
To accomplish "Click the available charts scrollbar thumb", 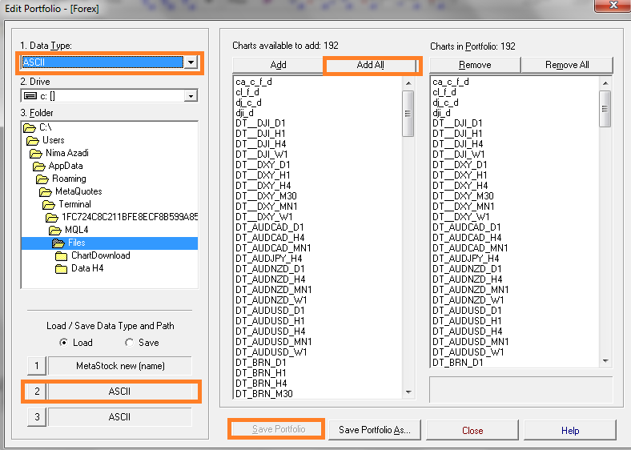I will 408,114.
